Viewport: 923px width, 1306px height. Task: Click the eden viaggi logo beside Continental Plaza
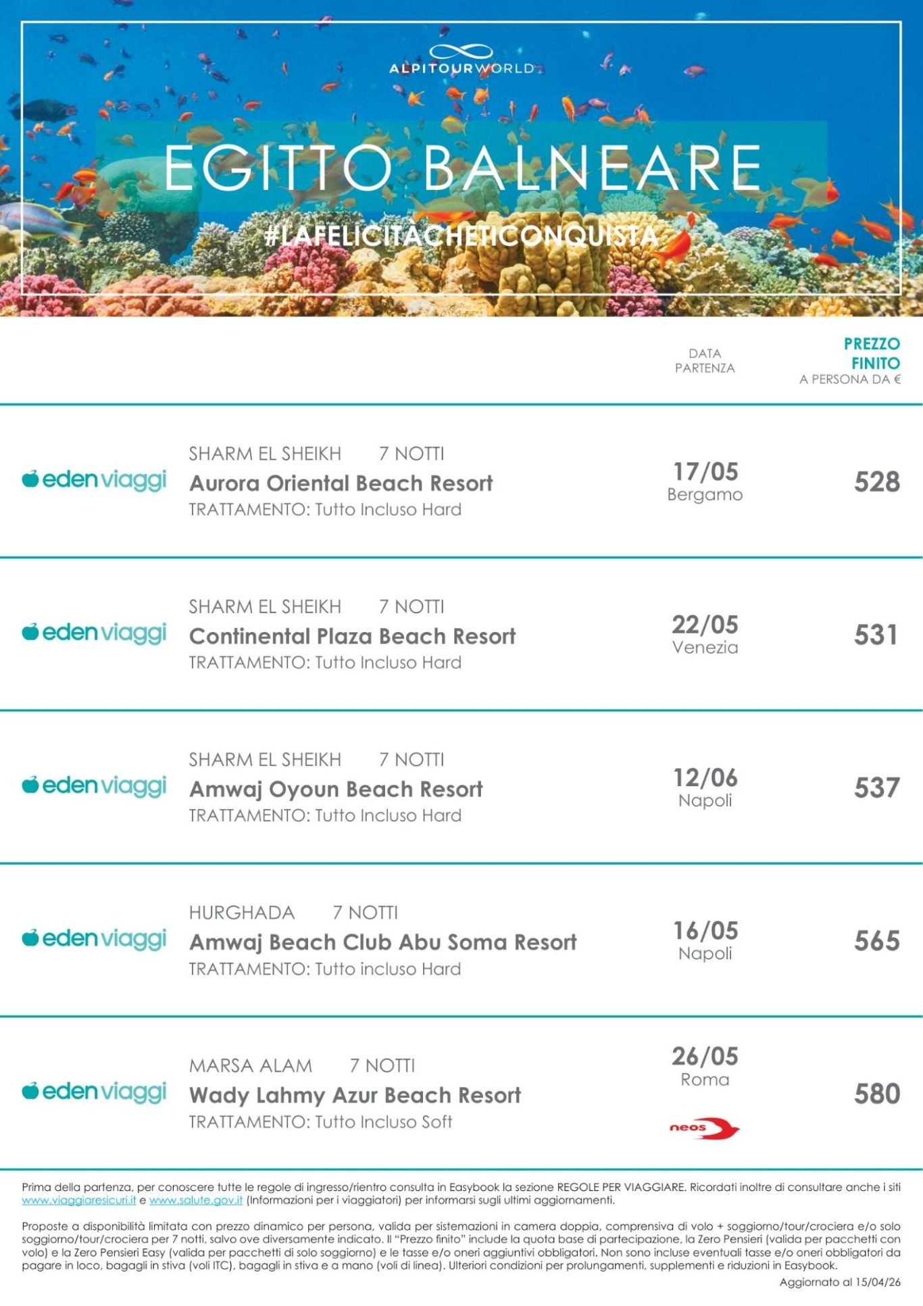(95, 633)
